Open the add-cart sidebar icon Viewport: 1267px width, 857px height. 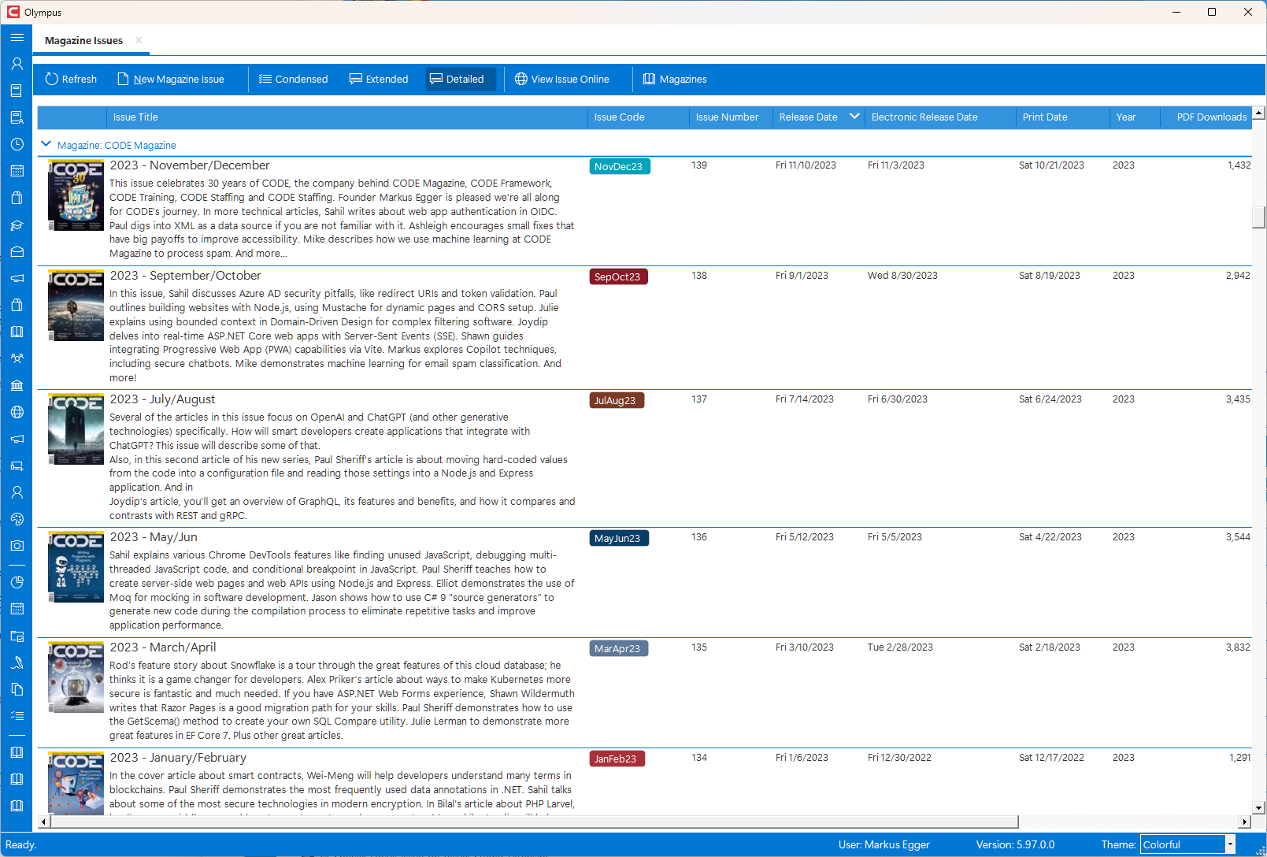[17, 466]
